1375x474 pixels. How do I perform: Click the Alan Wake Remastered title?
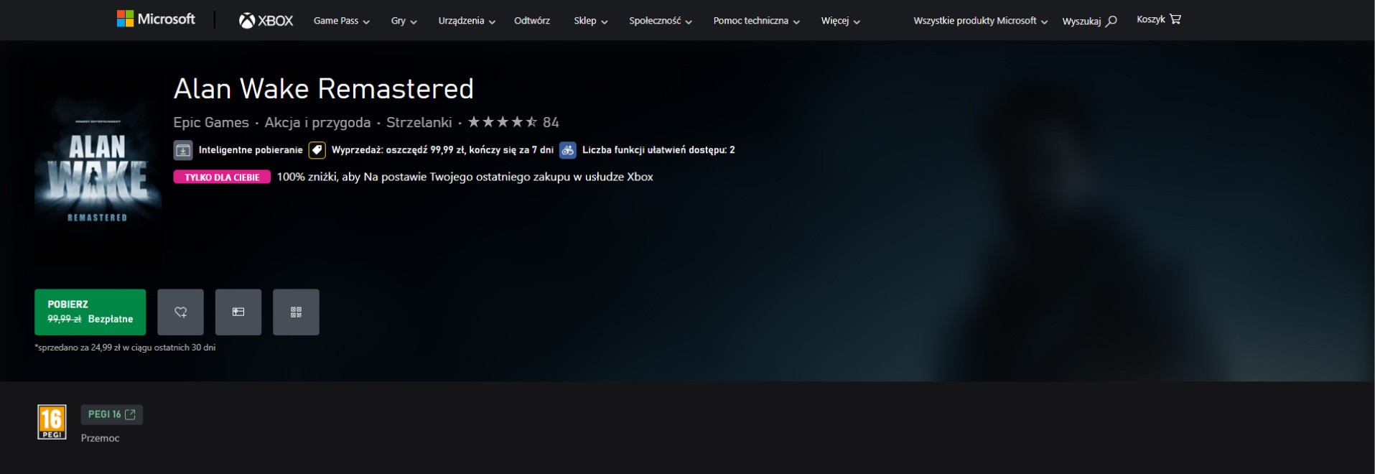(x=323, y=89)
